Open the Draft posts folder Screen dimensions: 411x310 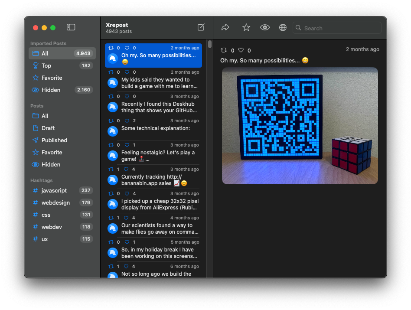pyautogui.click(x=48, y=128)
